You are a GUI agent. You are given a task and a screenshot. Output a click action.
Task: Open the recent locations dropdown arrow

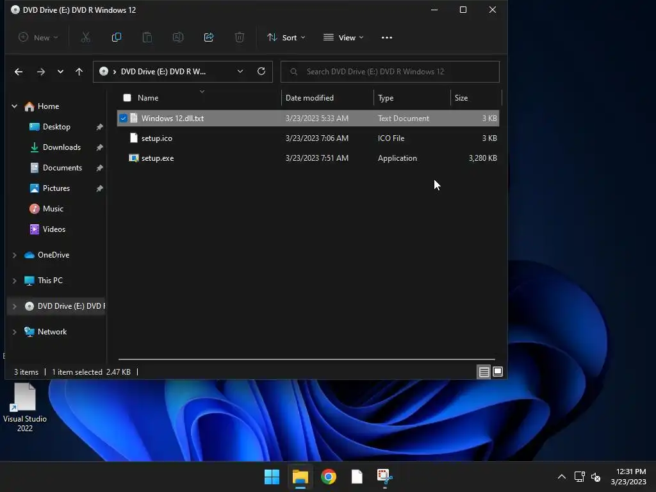tap(60, 72)
